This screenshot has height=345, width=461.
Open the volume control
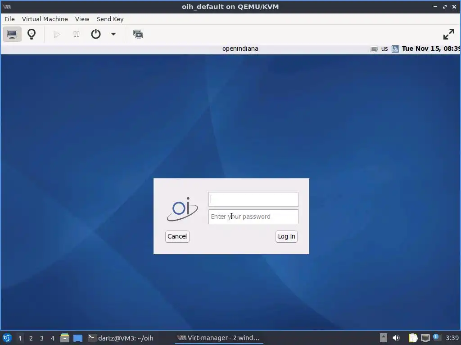396,338
